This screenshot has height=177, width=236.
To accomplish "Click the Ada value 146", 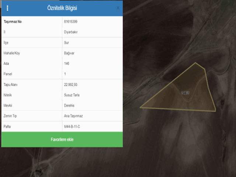I will click(66, 63).
